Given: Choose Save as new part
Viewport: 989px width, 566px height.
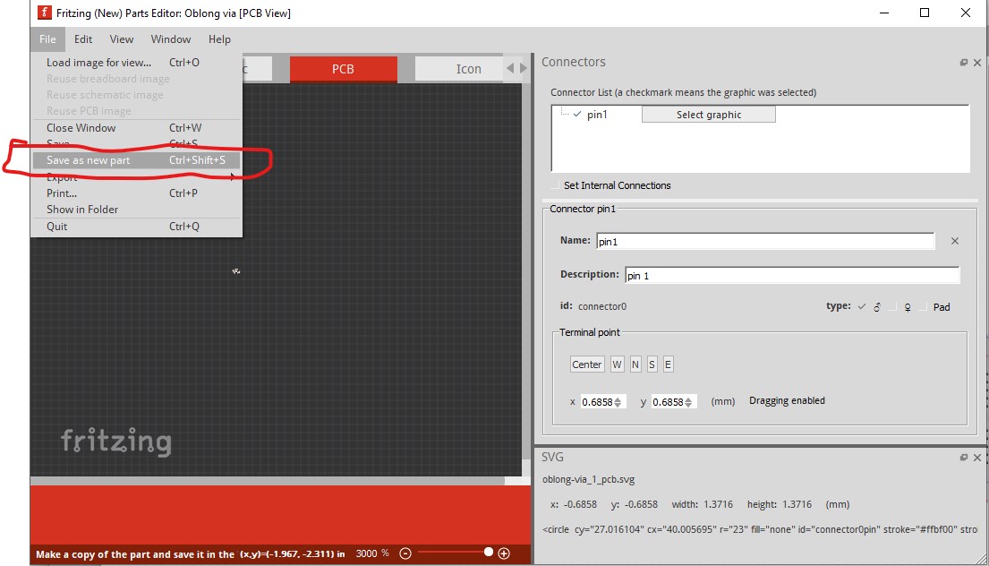Looking at the screenshot, I should click(x=136, y=160).
